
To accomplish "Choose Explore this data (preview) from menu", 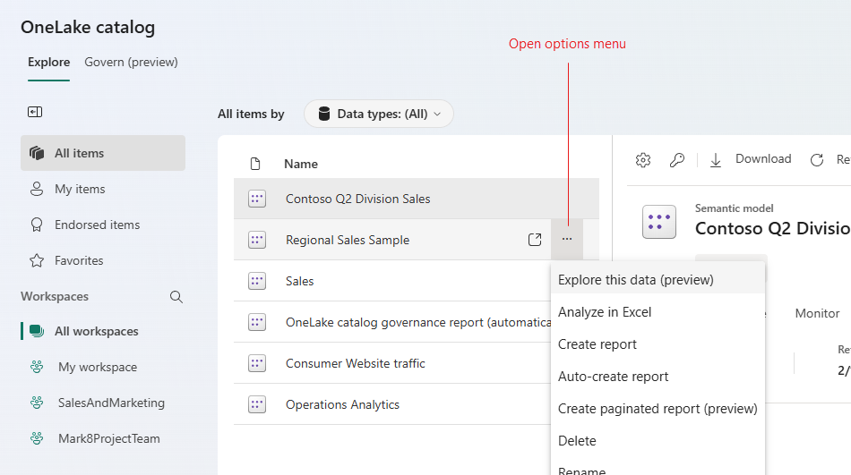I will 635,280.
